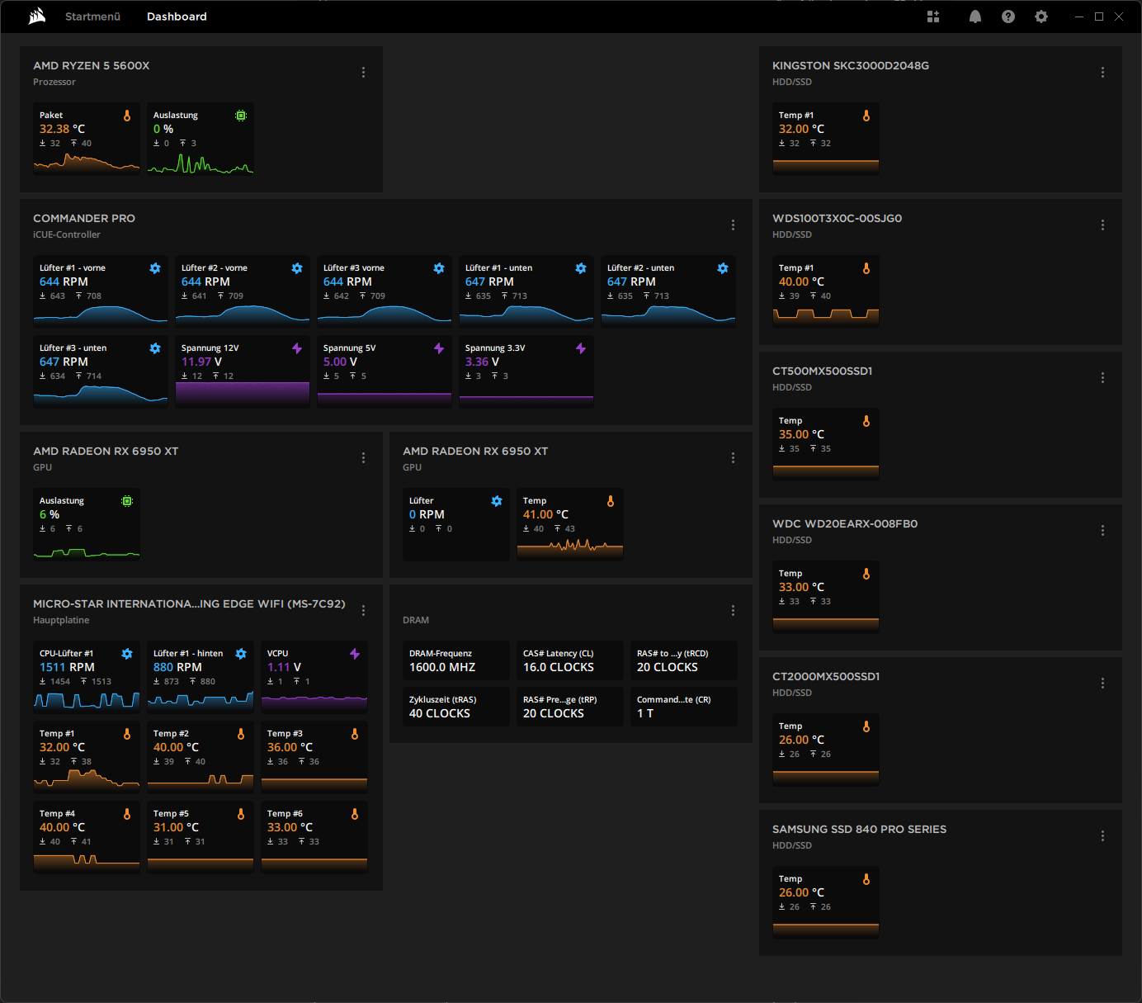Image resolution: width=1142 pixels, height=1003 pixels.
Task: Click lightning icon on VCPU tile
Action: pyautogui.click(x=355, y=654)
